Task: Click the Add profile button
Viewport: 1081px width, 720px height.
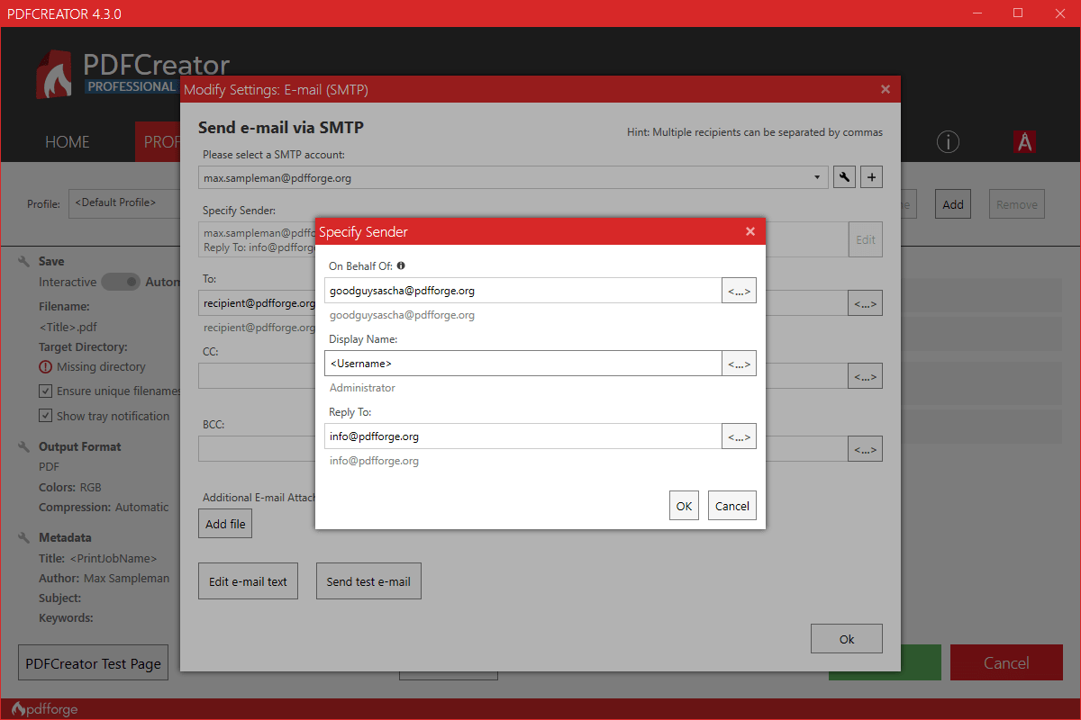Action: coord(953,204)
